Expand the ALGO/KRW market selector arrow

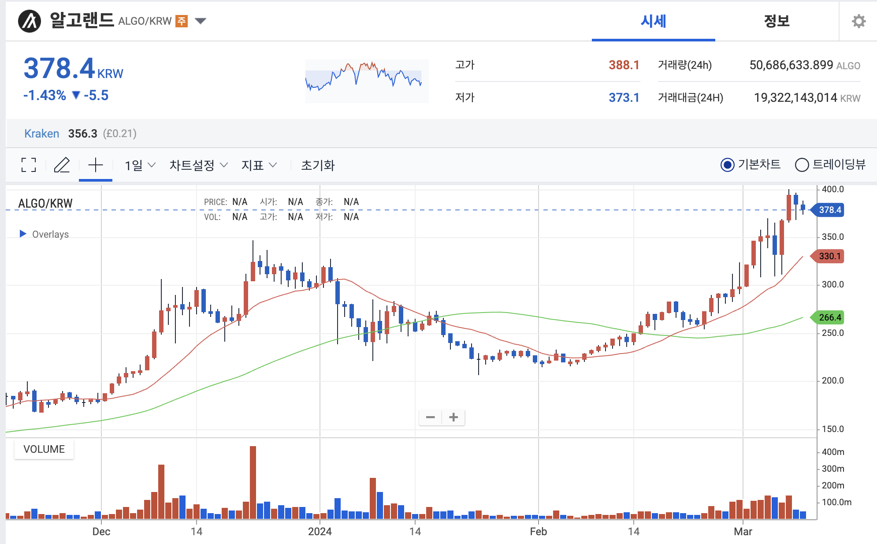point(201,21)
